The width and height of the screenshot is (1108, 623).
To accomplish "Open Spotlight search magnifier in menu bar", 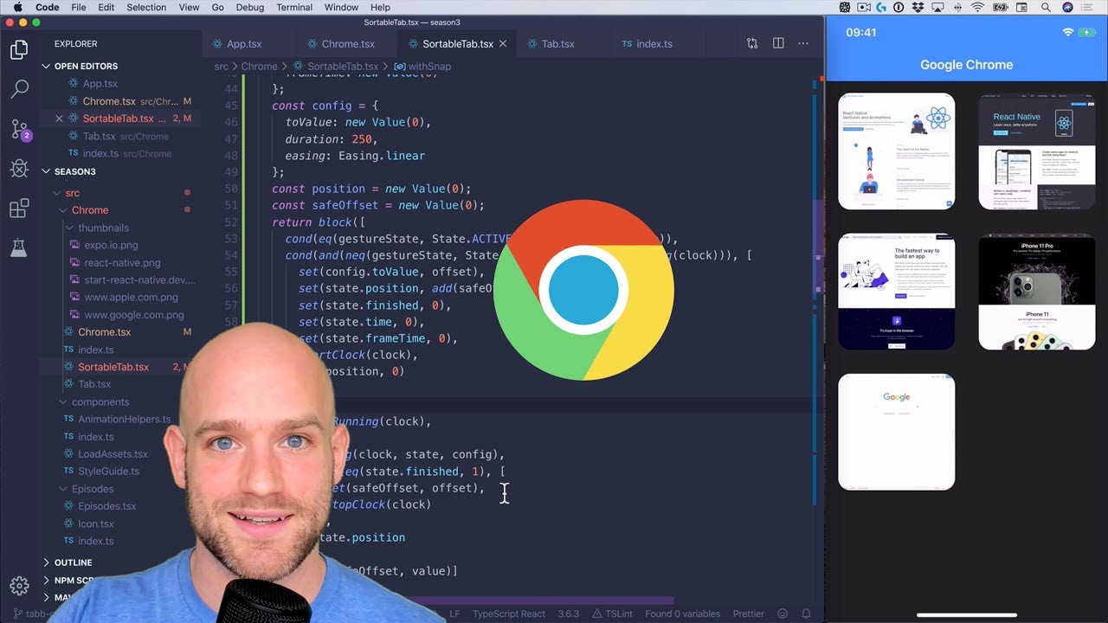I will coord(1046,7).
